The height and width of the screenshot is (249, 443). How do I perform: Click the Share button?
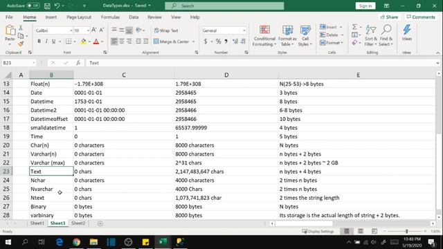click(x=389, y=17)
